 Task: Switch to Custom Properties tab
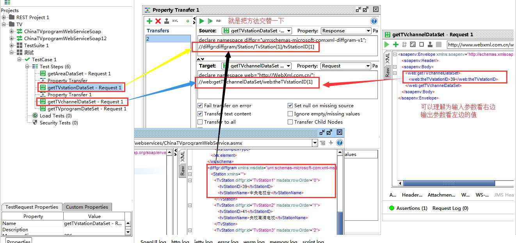87,207
